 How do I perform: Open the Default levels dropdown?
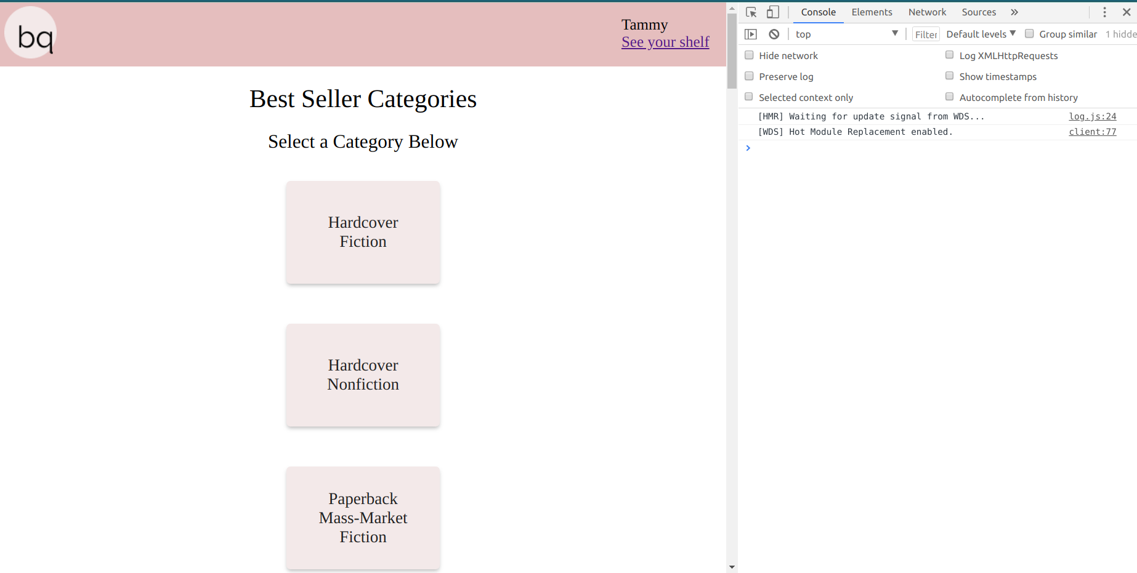[x=981, y=34]
